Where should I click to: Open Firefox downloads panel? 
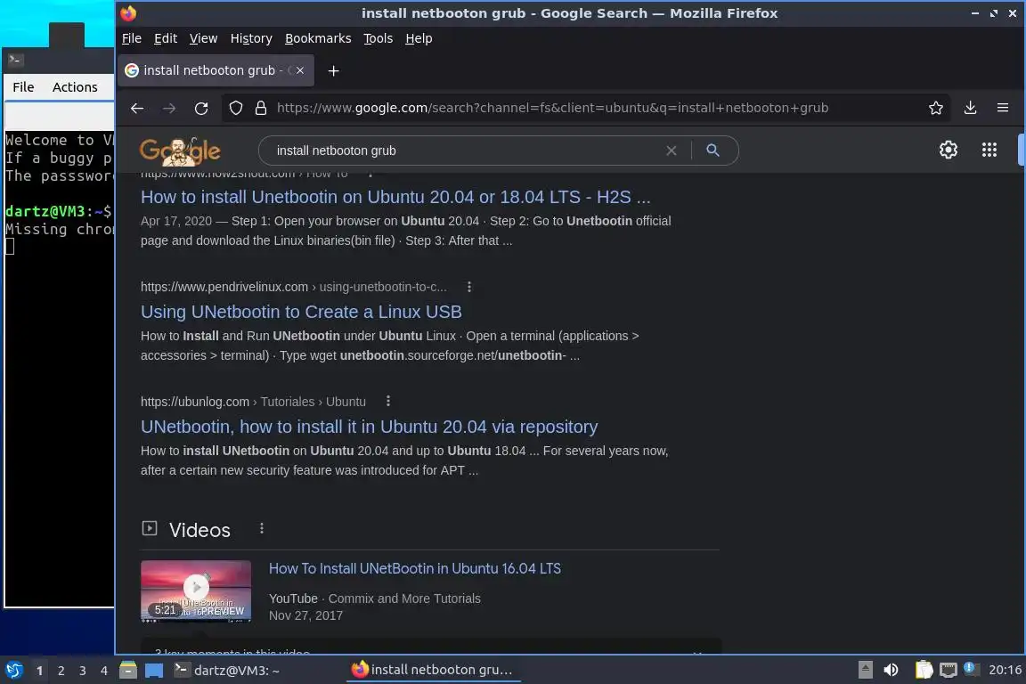(x=971, y=108)
